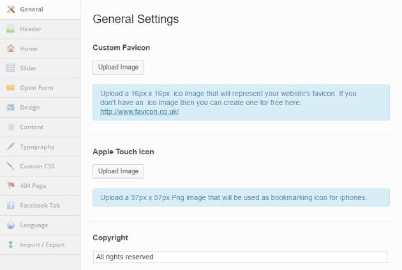The width and height of the screenshot is (402, 270).
Task: Click Upload Image under Custom Favicon
Action: (x=118, y=67)
